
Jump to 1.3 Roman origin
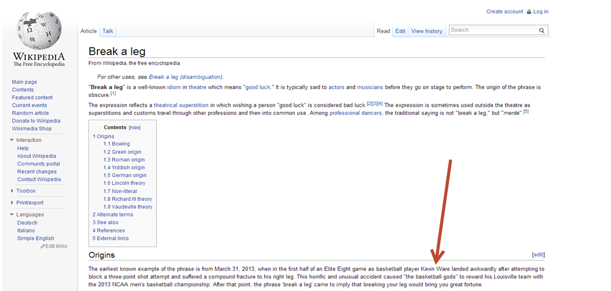coord(124,160)
